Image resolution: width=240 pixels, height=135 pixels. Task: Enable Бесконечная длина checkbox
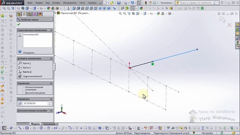pyautogui.click(x=24, y=93)
